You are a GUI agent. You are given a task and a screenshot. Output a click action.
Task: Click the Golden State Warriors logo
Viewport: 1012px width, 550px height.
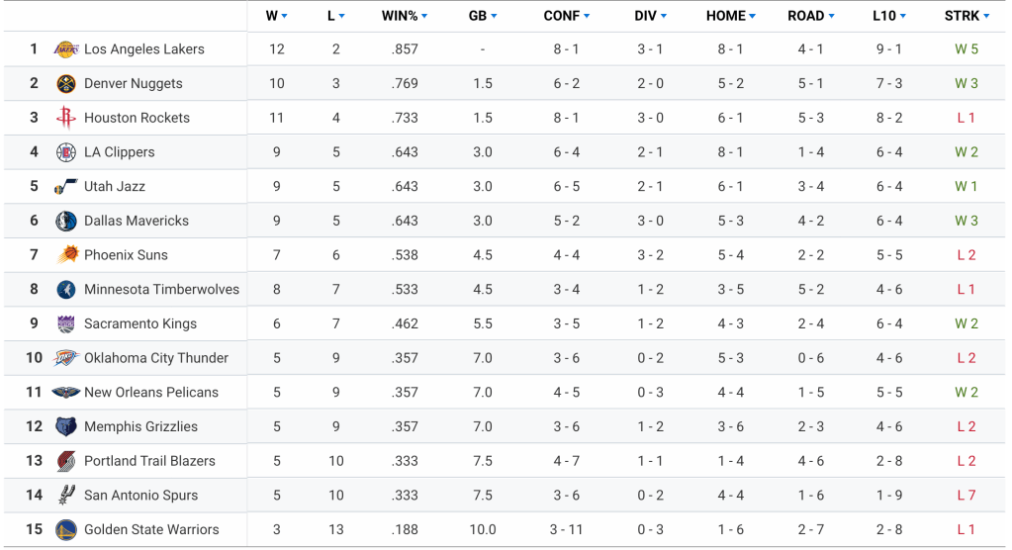tap(66, 529)
